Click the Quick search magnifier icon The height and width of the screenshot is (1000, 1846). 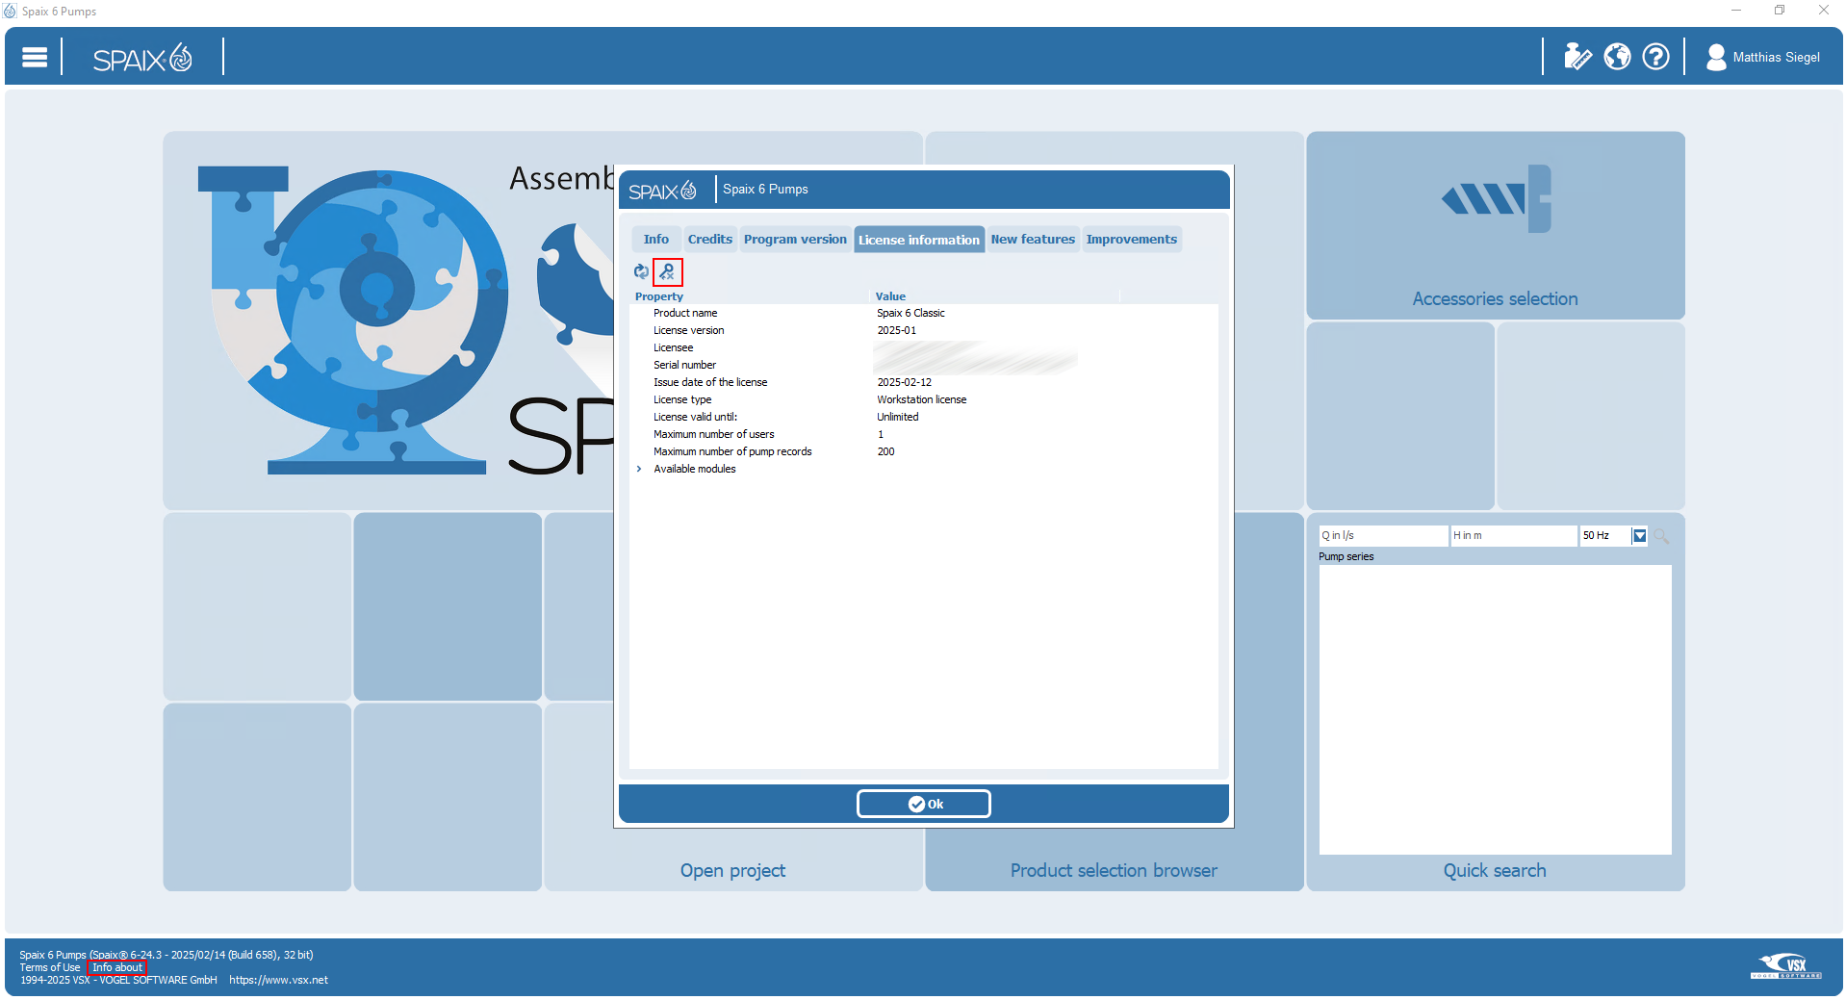pos(1661,536)
